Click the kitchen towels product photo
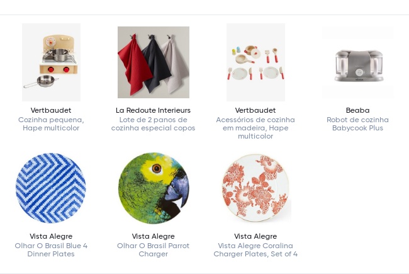The height and width of the screenshot is (274, 409). [154, 62]
